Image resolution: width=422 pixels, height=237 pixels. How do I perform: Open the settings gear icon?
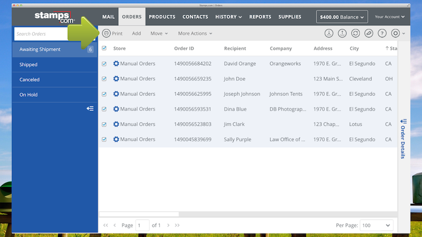396,33
